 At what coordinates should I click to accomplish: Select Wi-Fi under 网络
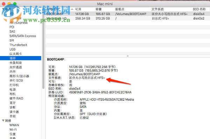(x=13, y=130)
